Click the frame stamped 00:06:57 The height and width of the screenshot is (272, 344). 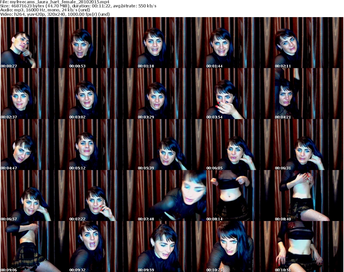pos(35,196)
